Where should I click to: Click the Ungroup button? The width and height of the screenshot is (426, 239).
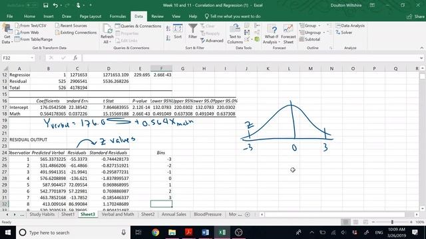tap(310, 33)
